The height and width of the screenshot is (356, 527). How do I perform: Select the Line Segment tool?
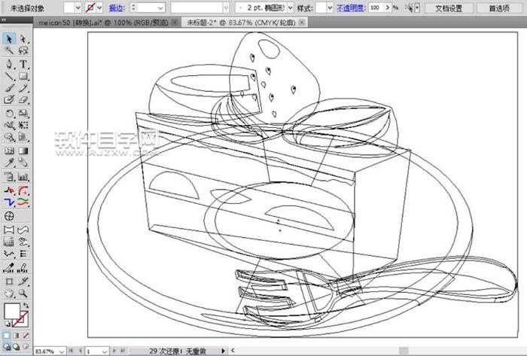tap(9, 76)
